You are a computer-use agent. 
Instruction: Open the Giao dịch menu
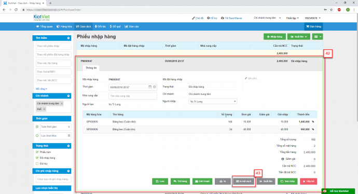coord(84,26)
